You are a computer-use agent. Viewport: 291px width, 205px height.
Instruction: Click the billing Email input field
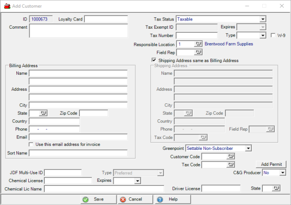tap(78, 137)
